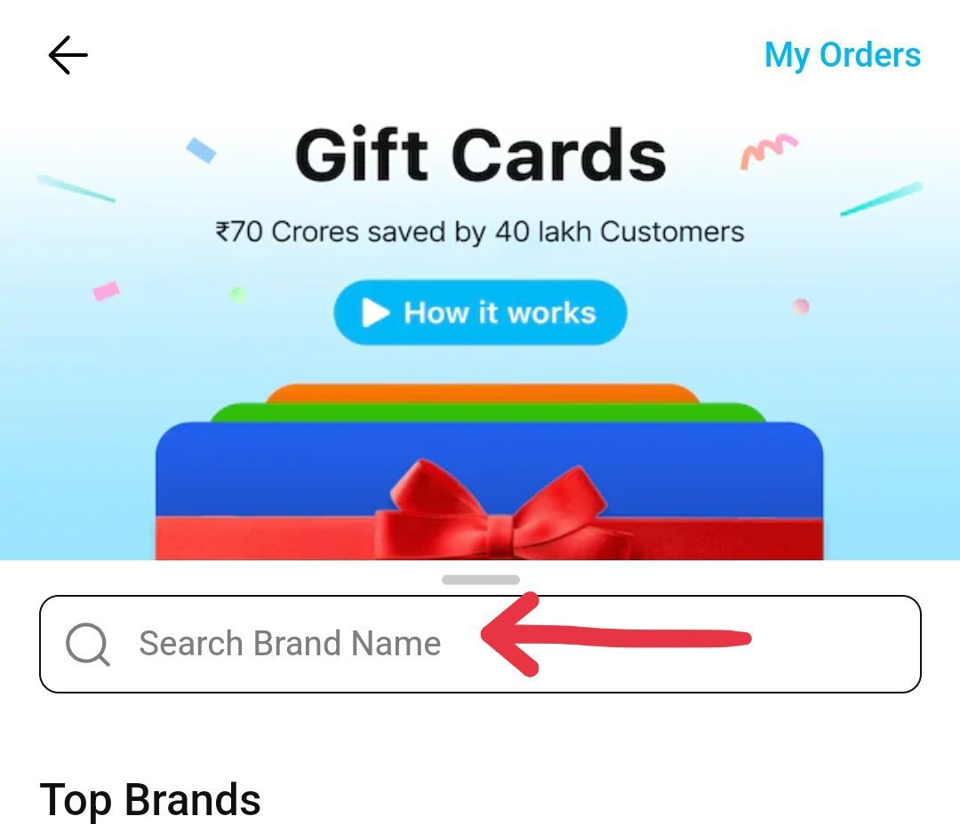Image resolution: width=960 pixels, height=832 pixels.
Task: Select the blue gift card image
Action: click(x=489, y=491)
